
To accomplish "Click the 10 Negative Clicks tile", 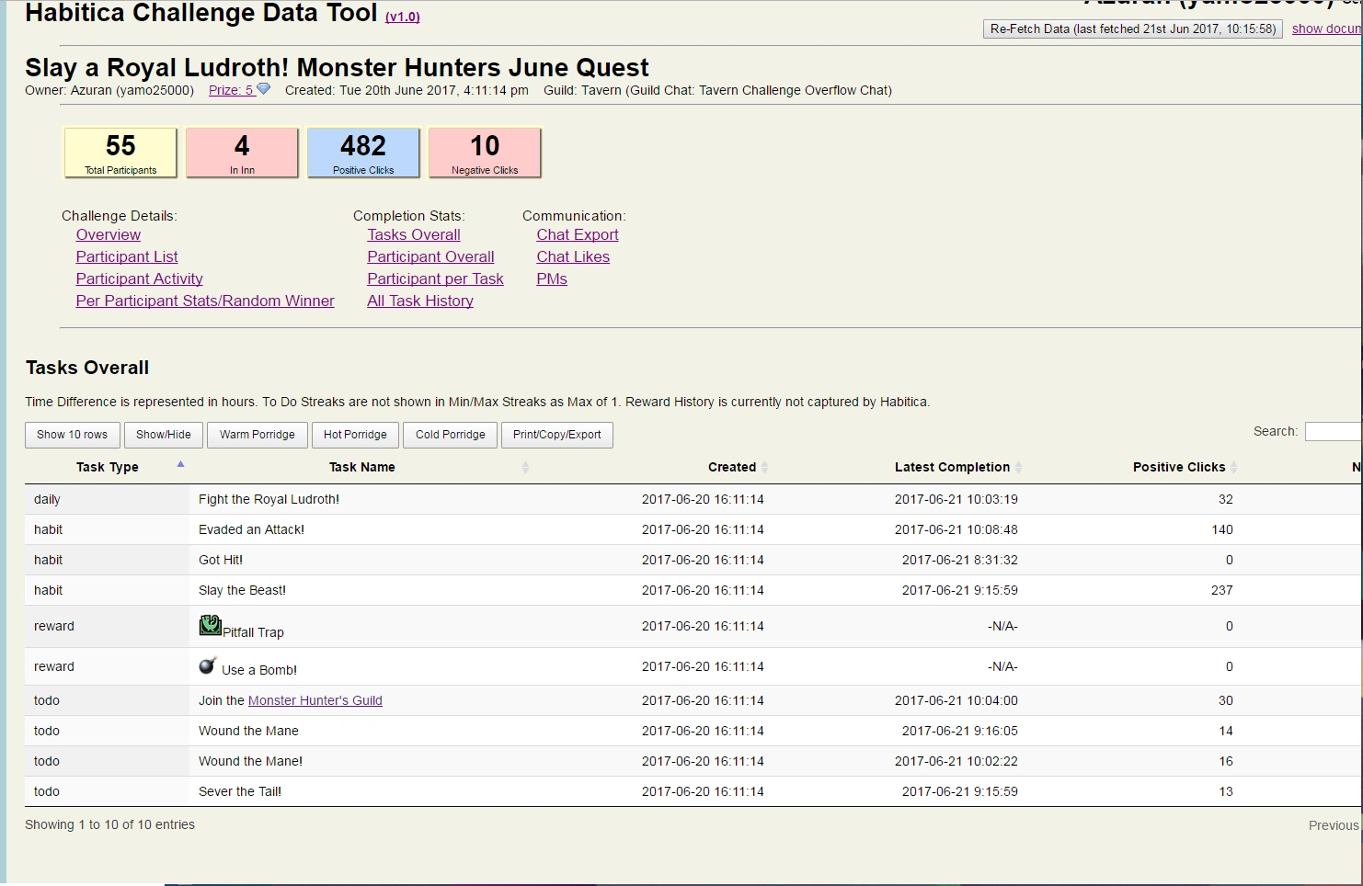I will [485, 153].
